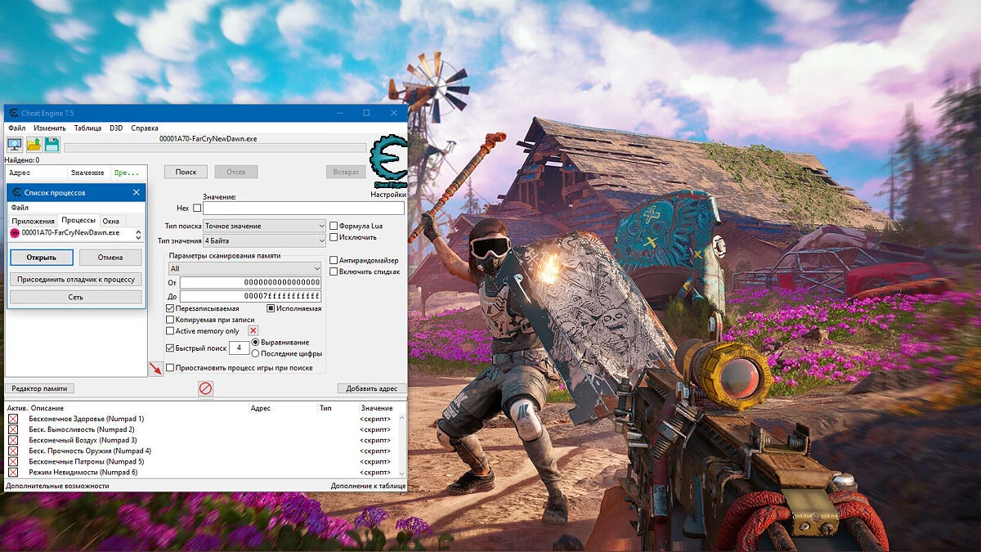Enable the Hex checkbox

196,208
